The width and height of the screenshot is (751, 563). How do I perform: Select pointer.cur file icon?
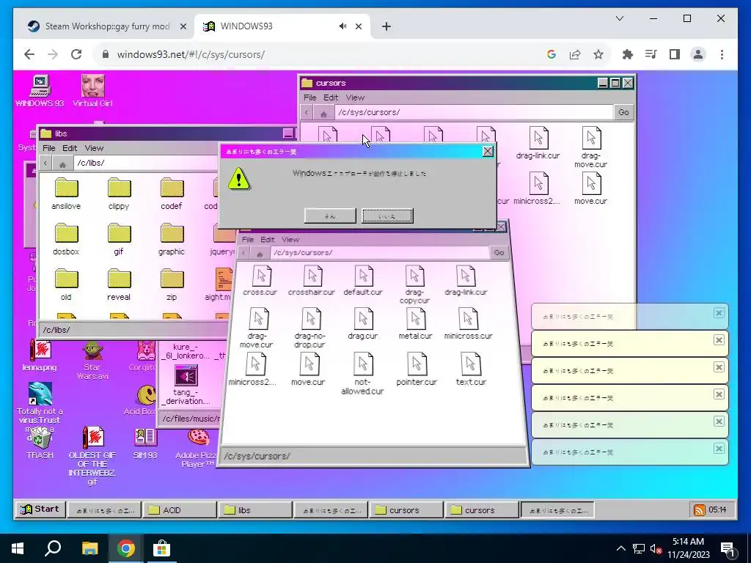417,369
